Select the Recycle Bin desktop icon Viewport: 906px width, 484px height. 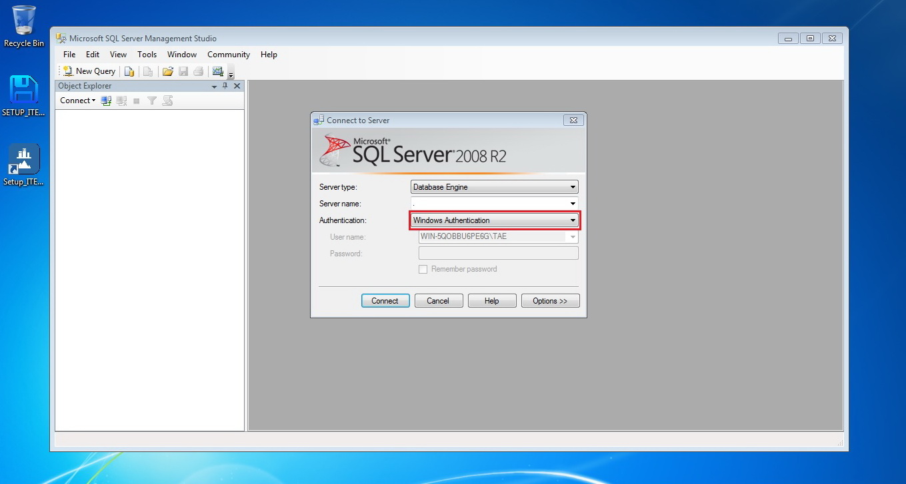pyautogui.click(x=24, y=27)
